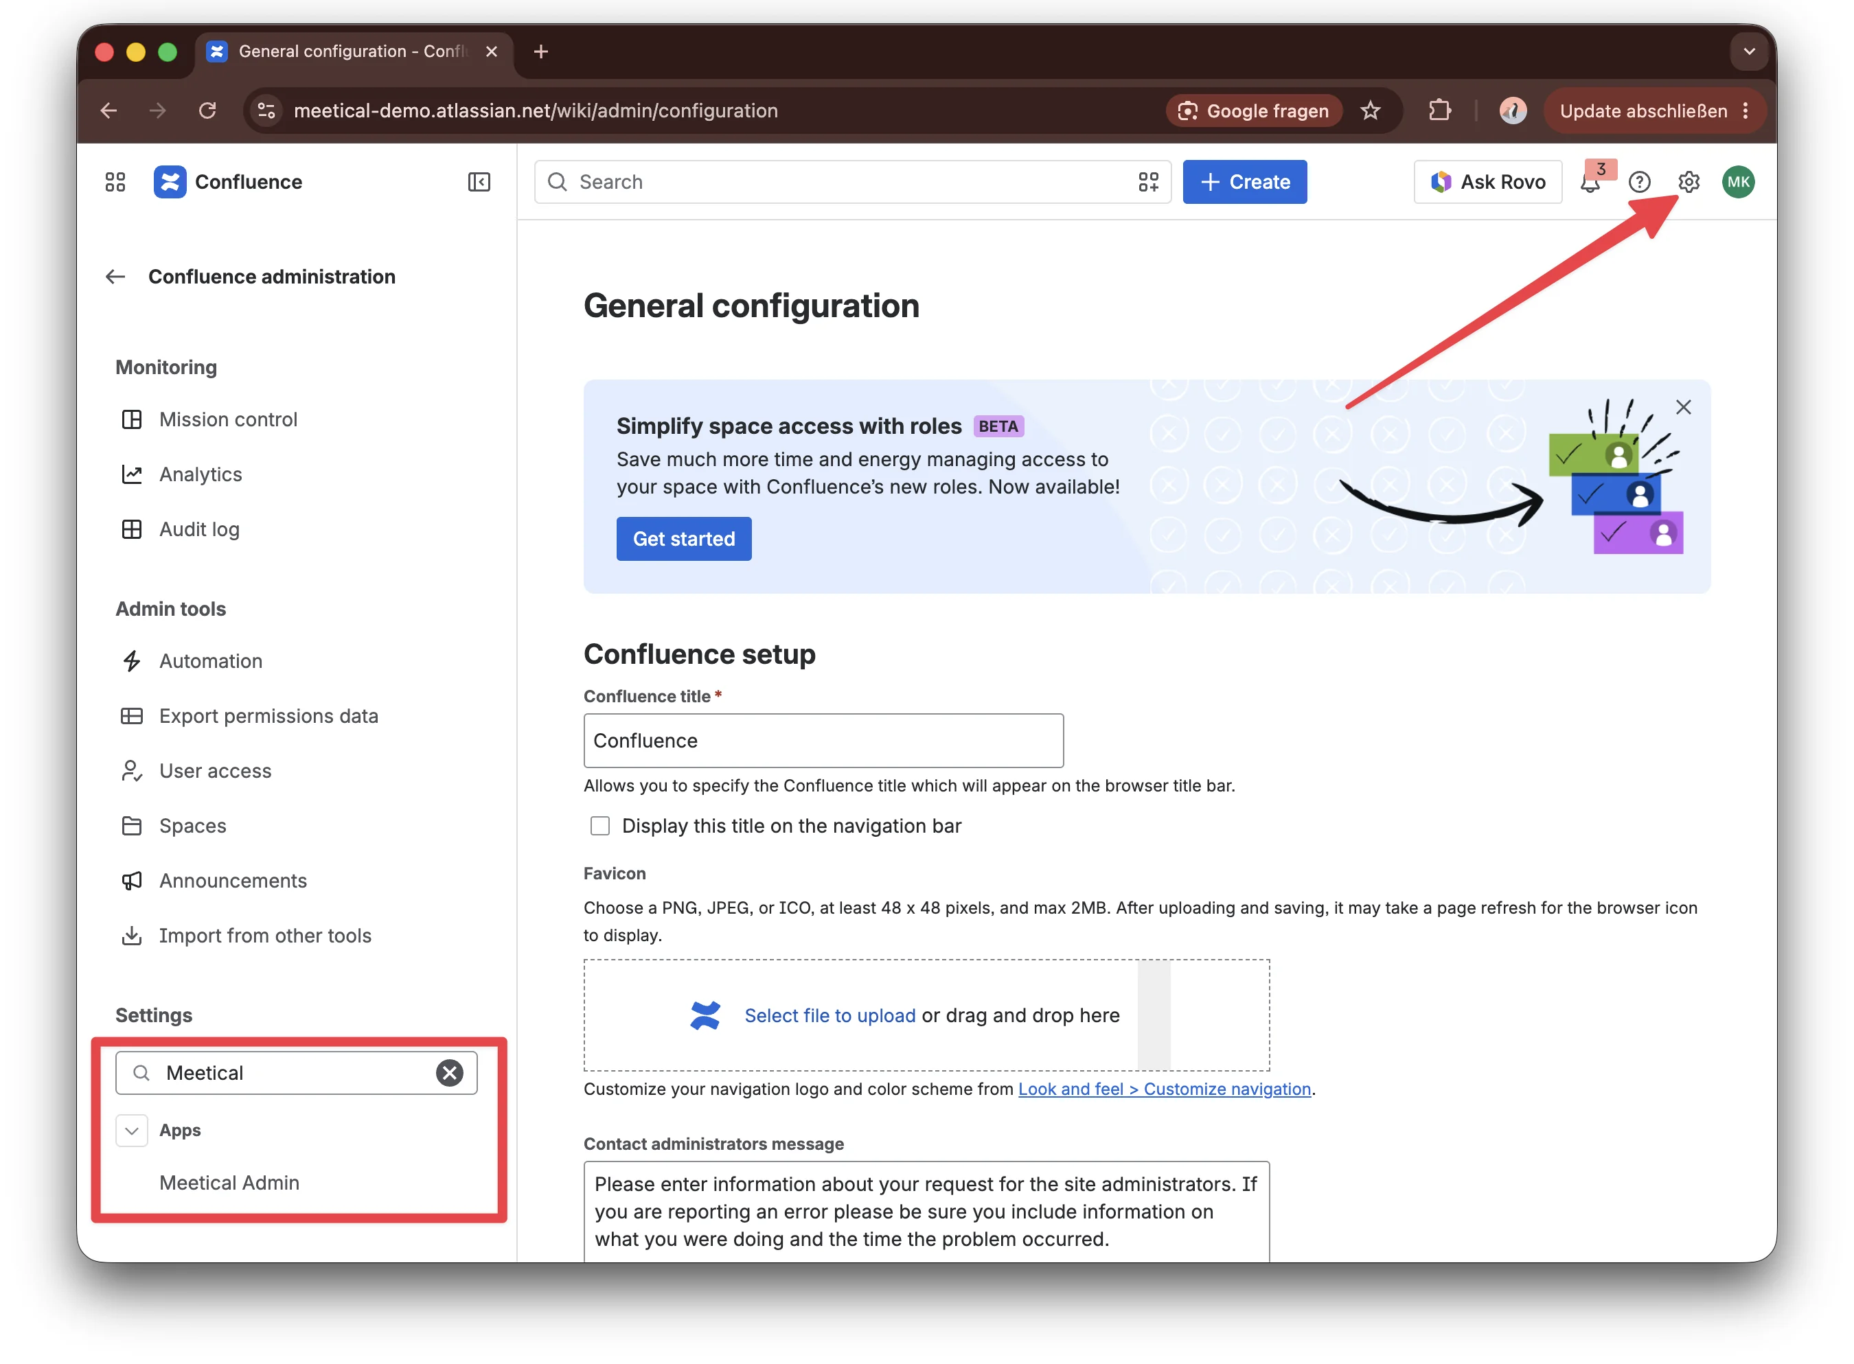Open Import from other tools
This screenshot has width=1854, height=1364.
265,936
